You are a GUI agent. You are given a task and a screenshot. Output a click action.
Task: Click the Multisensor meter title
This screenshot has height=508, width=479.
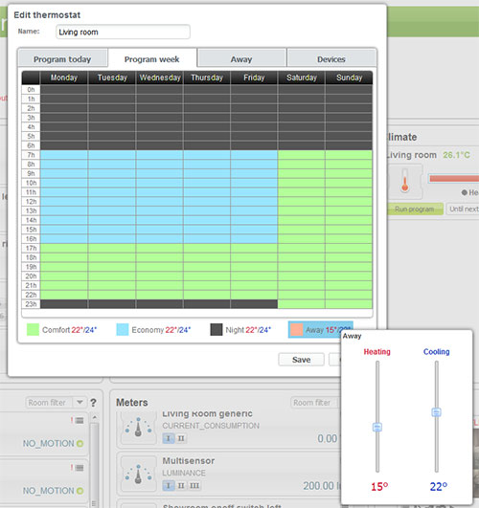click(189, 461)
